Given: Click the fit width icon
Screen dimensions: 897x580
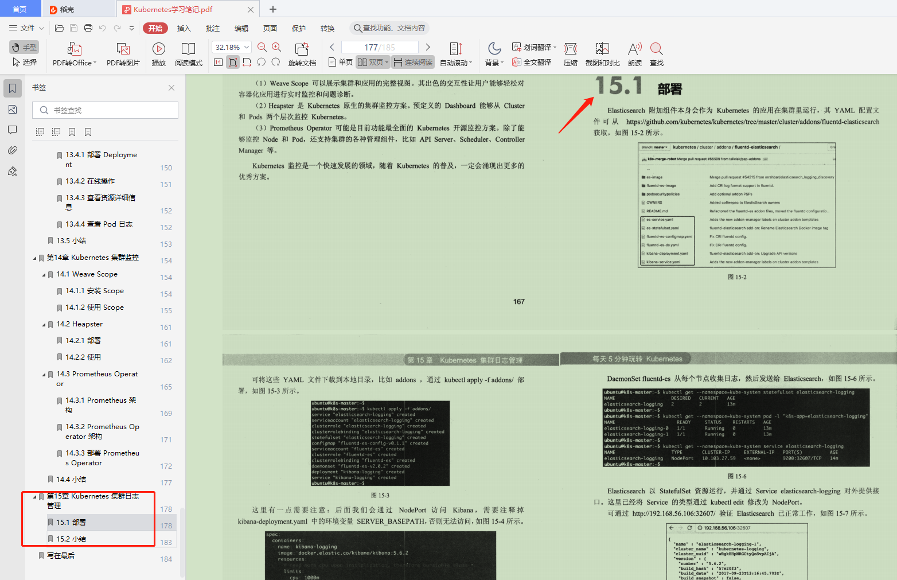Looking at the screenshot, I should (x=247, y=62).
